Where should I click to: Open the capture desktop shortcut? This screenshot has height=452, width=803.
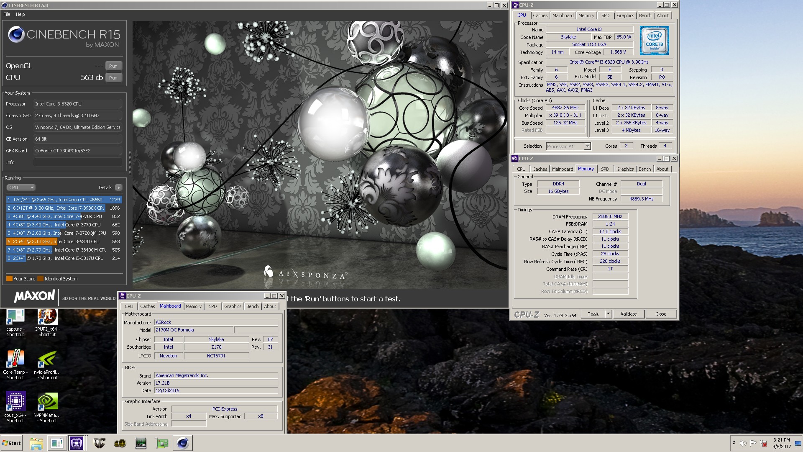point(15,323)
